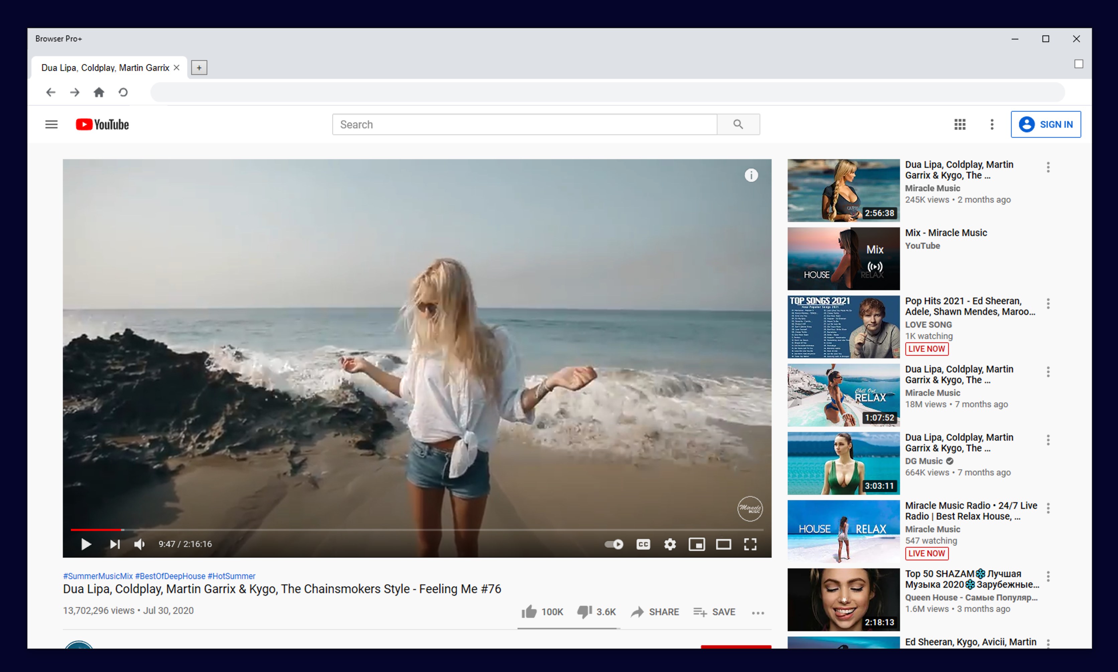The image size is (1118, 672).
Task: Toggle autoplay in the player
Action: (x=613, y=544)
